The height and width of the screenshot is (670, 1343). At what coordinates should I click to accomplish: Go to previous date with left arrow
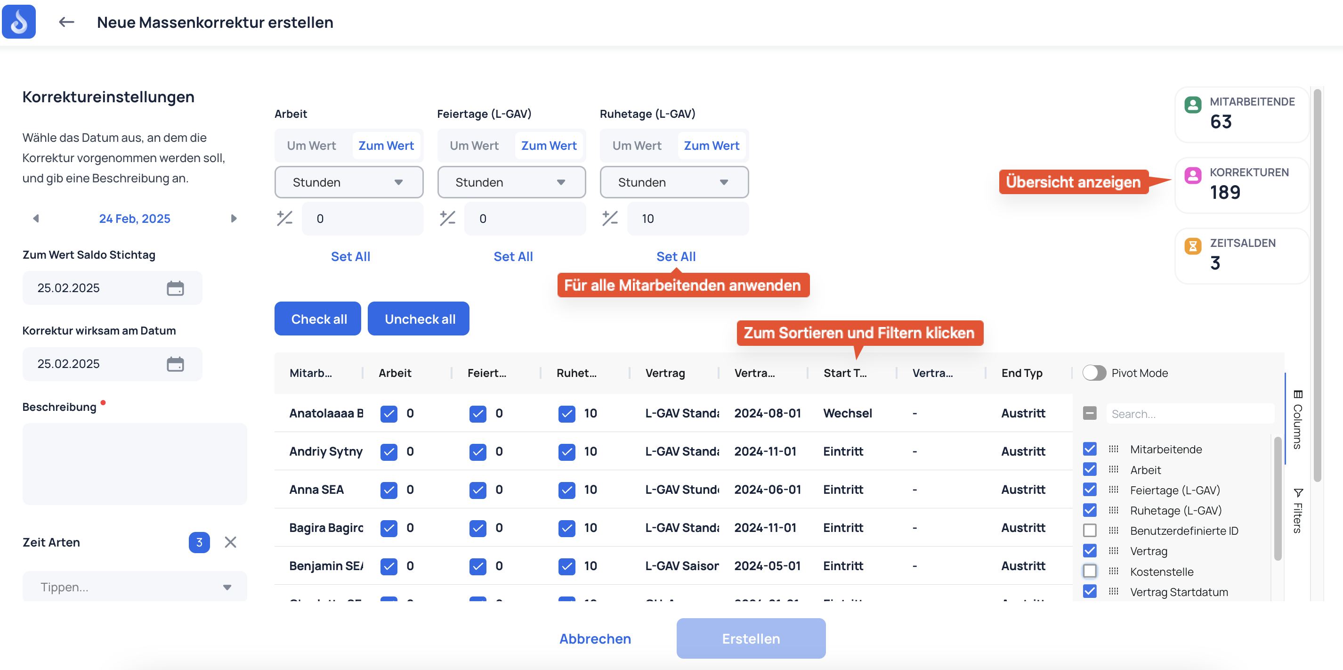pos(36,219)
